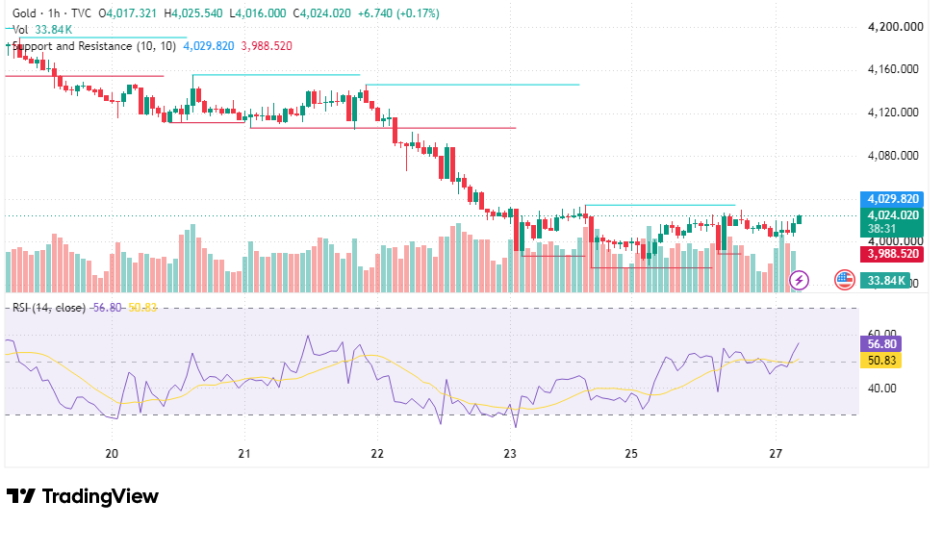
Task: Click the green 4,024.020 current price label
Action: click(x=893, y=215)
